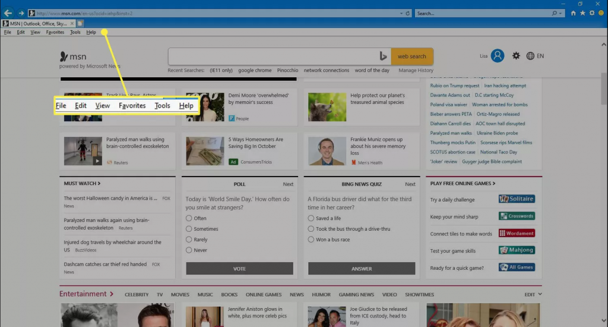Open Lisa's profile avatar icon

click(x=498, y=56)
